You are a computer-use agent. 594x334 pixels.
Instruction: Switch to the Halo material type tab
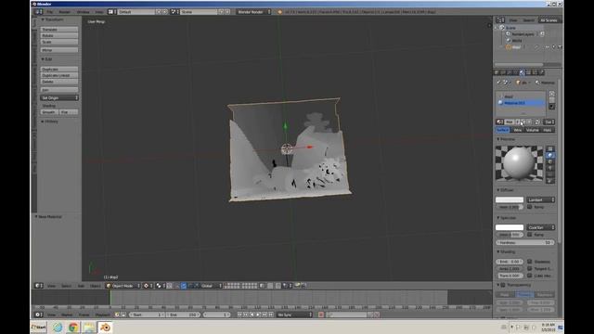(x=548, y=130)
